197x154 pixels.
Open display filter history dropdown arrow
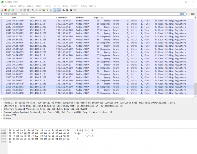point(185,14)
